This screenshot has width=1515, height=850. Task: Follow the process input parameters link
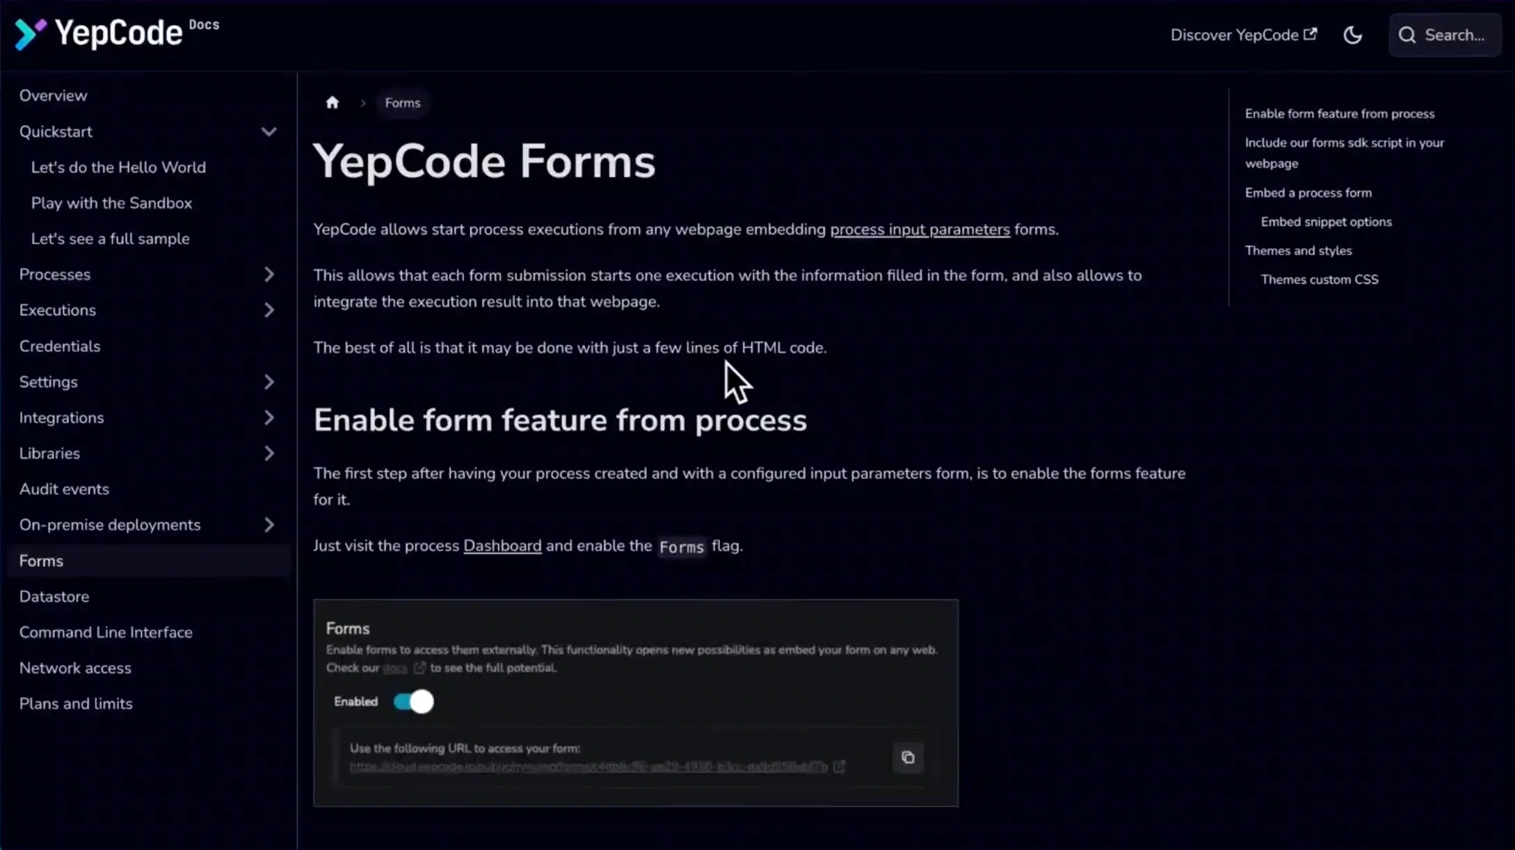point(920,230)
